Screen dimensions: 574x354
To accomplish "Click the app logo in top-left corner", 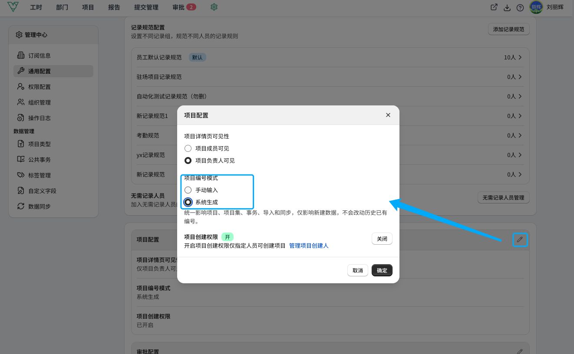I will tap(13, 7).
